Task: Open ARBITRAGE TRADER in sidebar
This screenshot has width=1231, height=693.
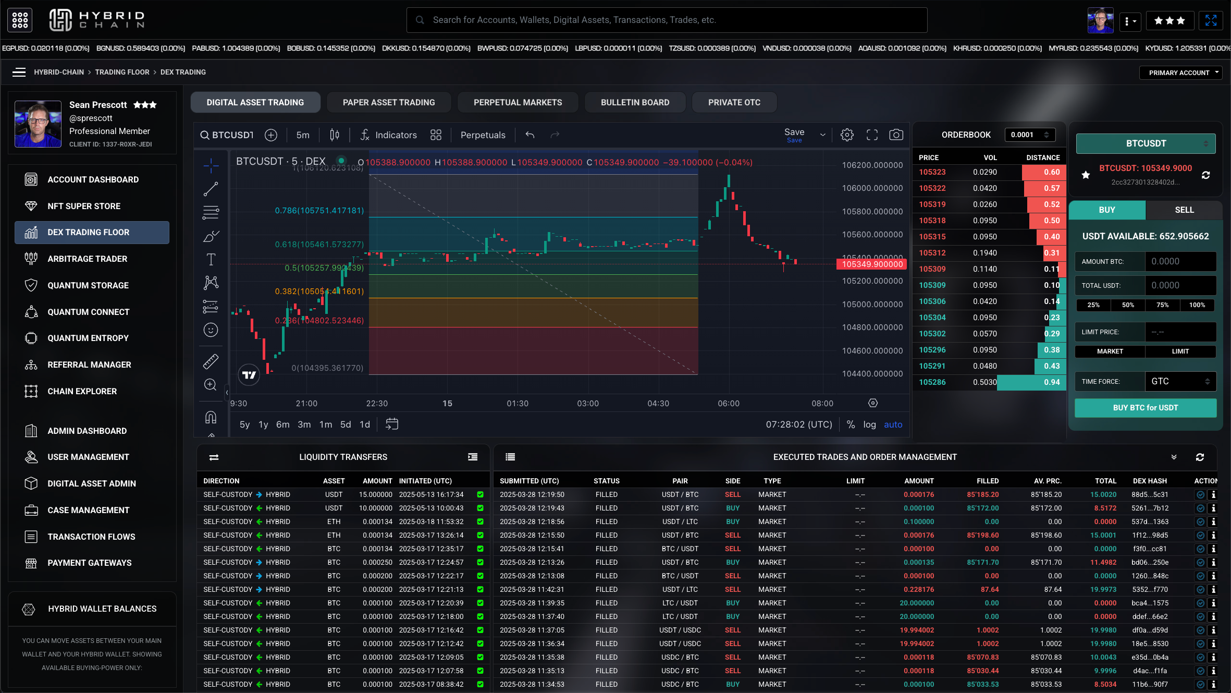Action: pos(87,259)
